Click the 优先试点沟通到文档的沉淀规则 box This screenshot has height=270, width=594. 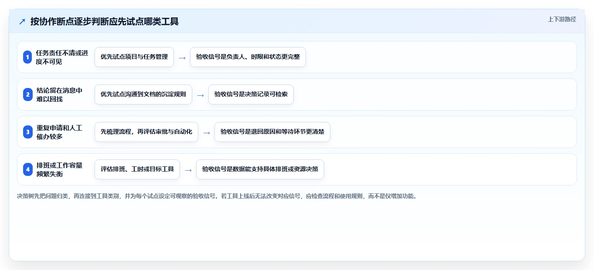coord(143,94)
